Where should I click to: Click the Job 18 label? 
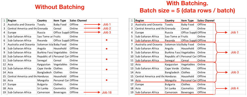tap(107, 93)
